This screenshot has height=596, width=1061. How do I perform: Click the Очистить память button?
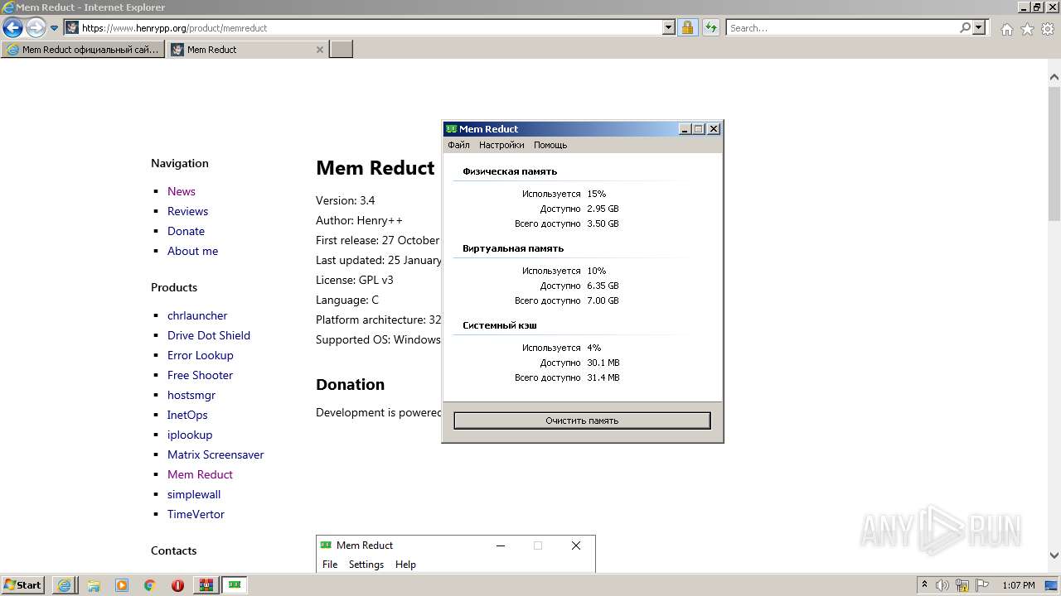tap(582, 421)
